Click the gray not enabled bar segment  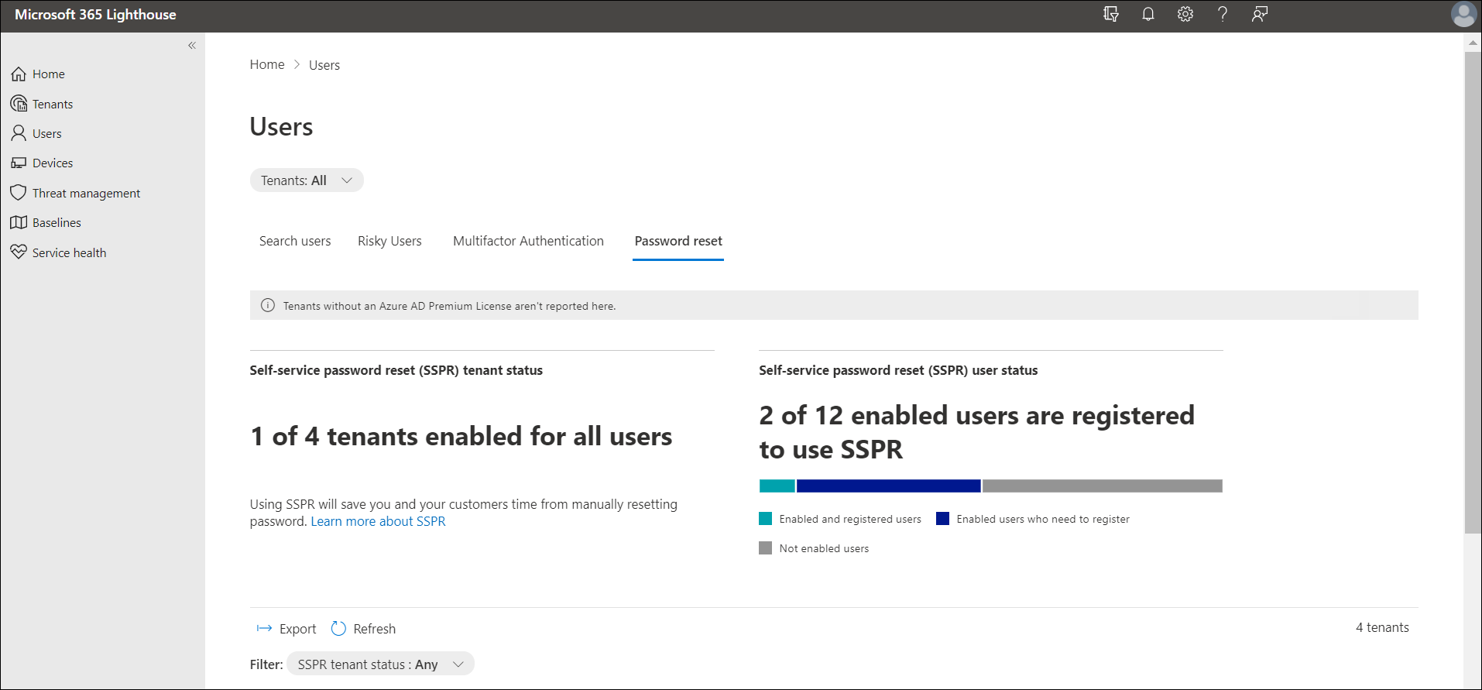tap(1103, 486)
